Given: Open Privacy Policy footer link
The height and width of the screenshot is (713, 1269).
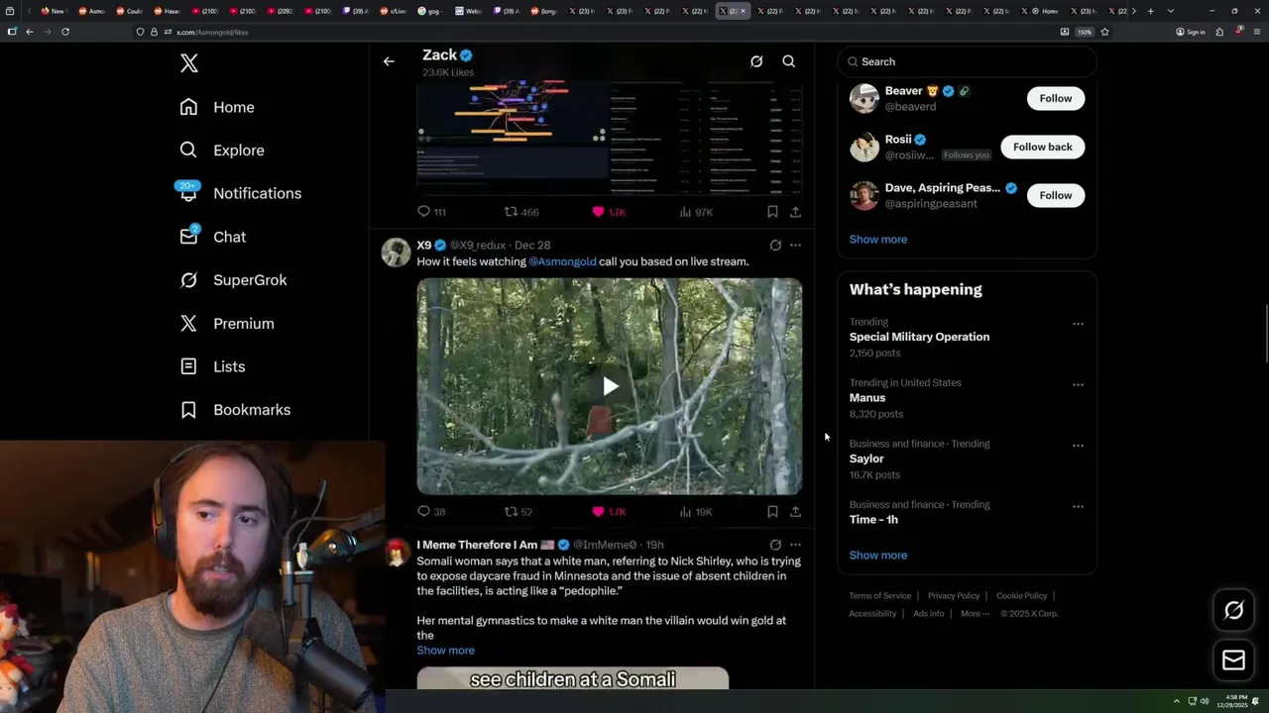Looking at the screenshot, I should pos(953,596).
